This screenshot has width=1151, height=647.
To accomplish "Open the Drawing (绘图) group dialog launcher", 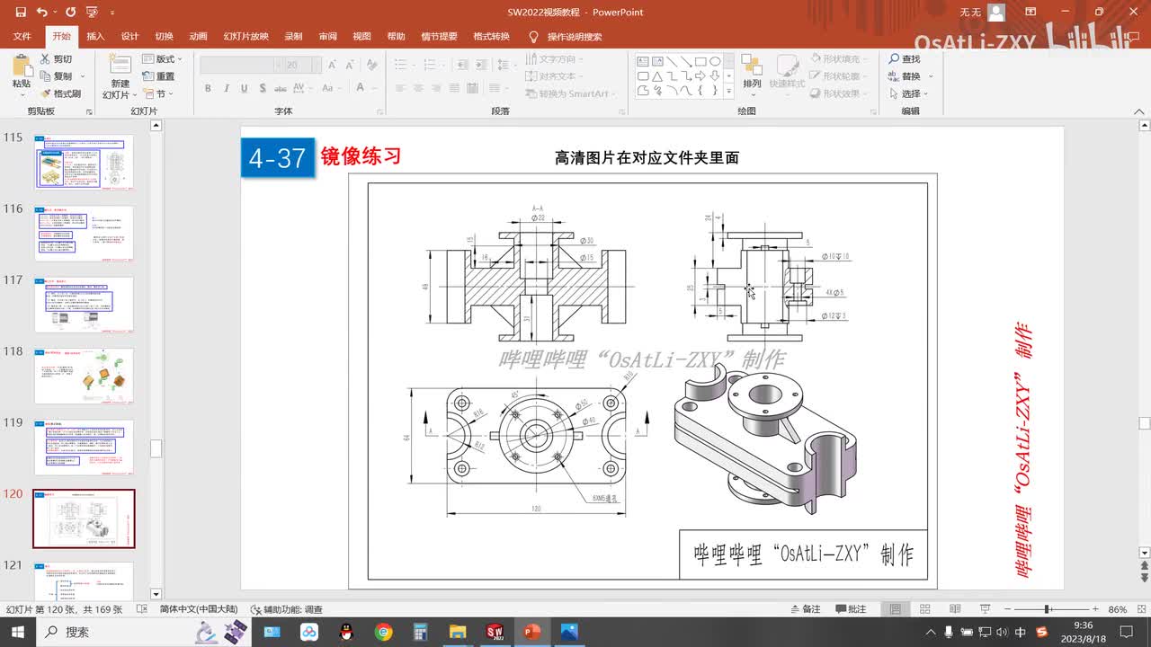I will pos(872,111).
